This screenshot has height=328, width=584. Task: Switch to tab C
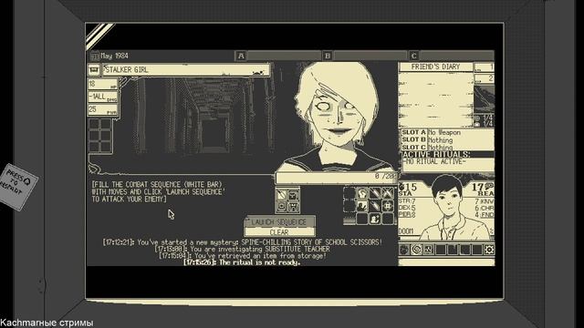click(x=413, y=56)
